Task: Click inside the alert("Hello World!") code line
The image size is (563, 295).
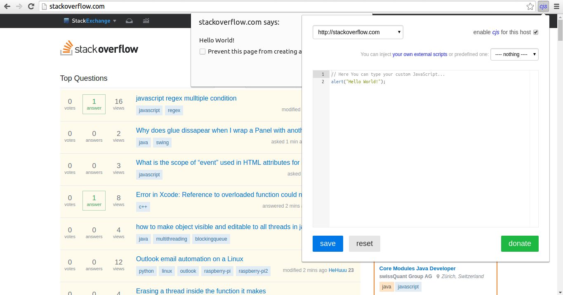Action: tap(358, 82)
